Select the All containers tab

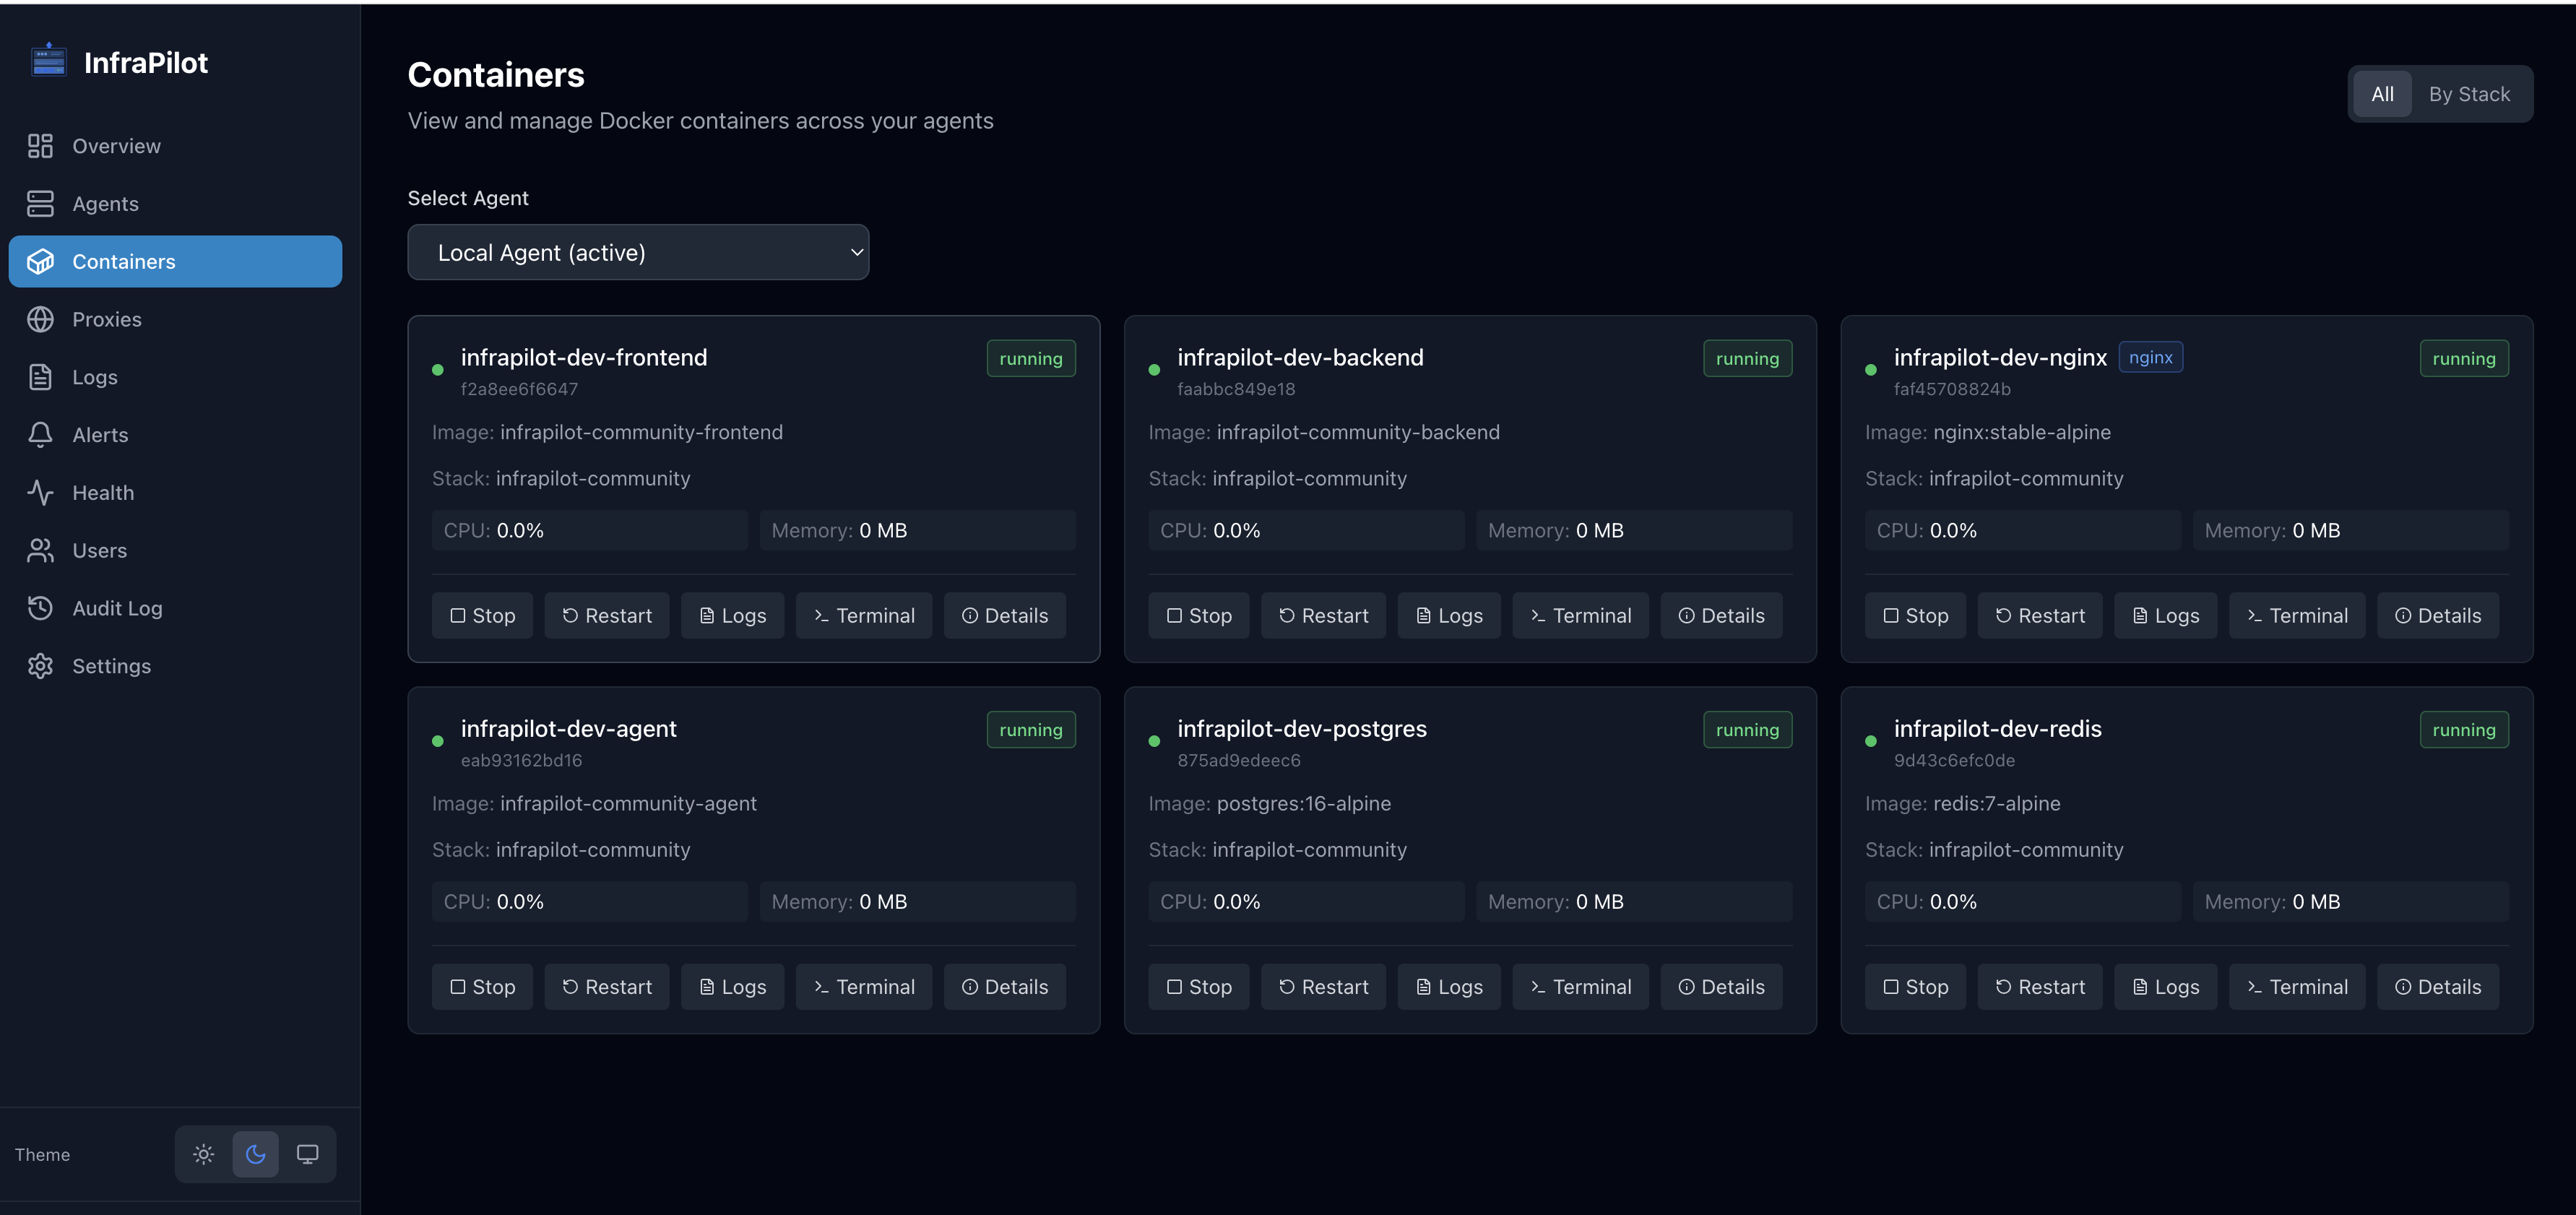(2383, 93)
